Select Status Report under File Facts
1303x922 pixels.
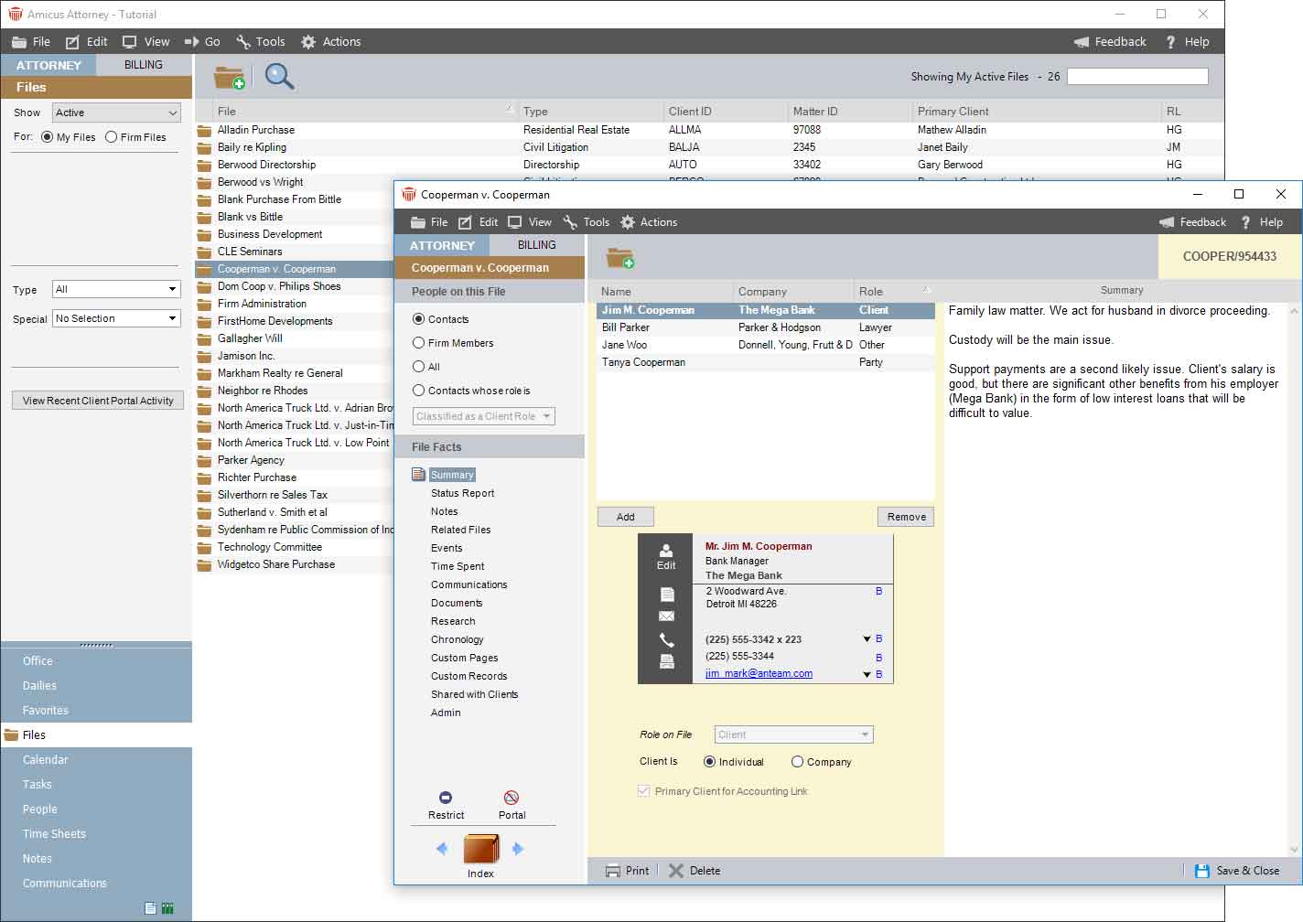coord(462,493)
